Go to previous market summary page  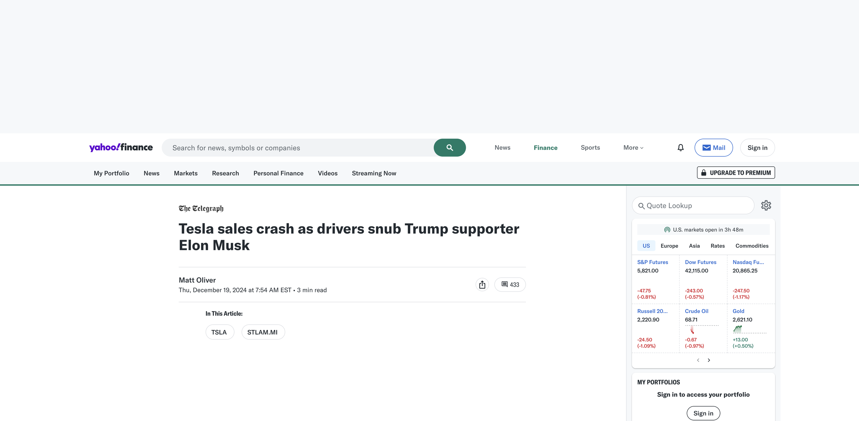pyautogui.click(x=698, y=360)
